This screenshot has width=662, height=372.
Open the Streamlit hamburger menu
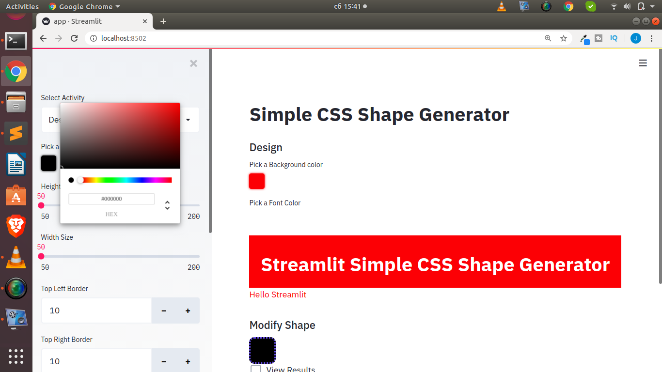pos(643,63)
